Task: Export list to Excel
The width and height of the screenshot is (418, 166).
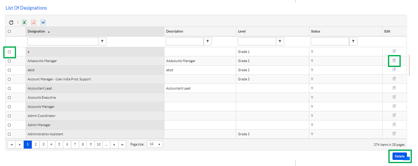Action: 24,23
